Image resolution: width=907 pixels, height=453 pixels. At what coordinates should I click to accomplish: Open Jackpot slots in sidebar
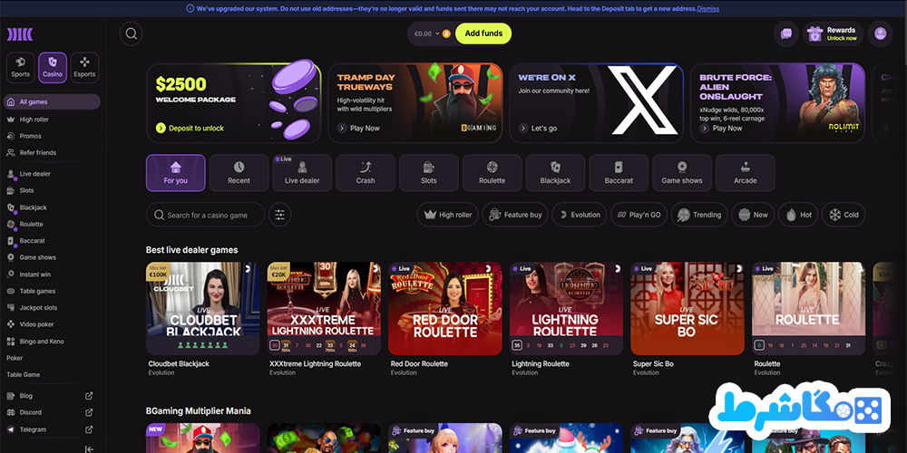52,307
